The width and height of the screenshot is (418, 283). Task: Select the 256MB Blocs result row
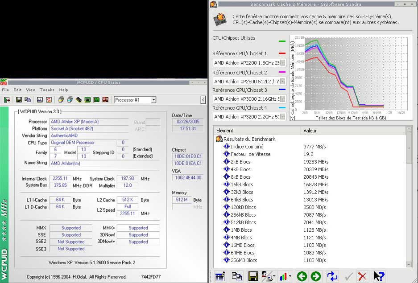310,260
